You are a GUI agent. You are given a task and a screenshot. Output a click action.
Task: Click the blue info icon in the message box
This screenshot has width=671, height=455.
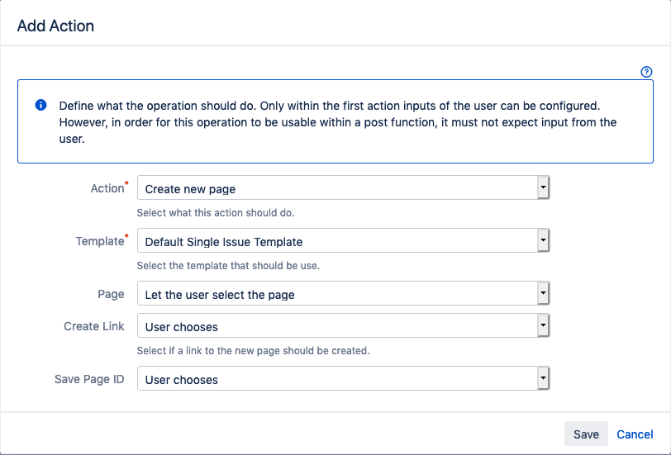pyautogui.click(x=40, y=106)
